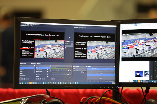The width and height of the screenshot is (157, 104).
Task: Open Transition button options menu
Action: coord(72,41)
